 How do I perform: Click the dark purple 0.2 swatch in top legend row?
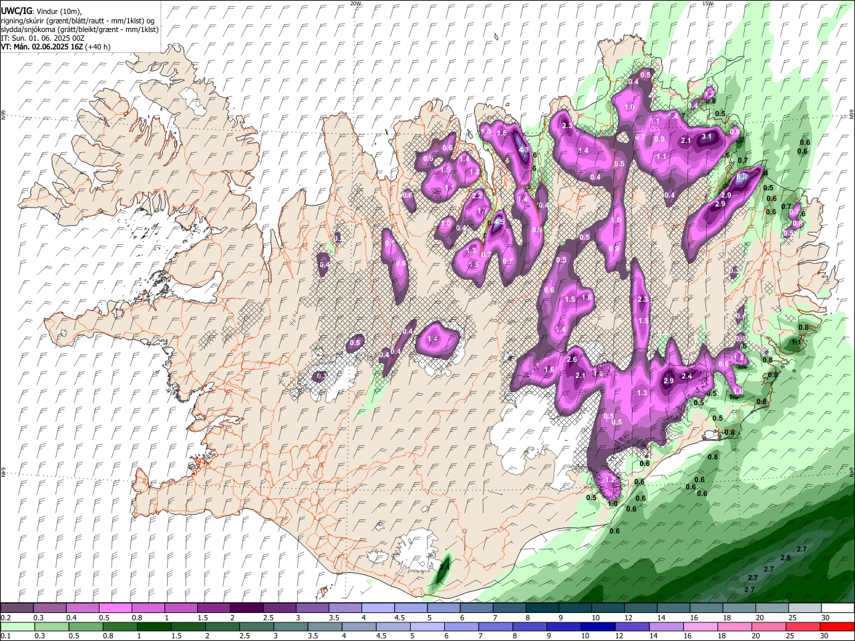coord(17,608)
